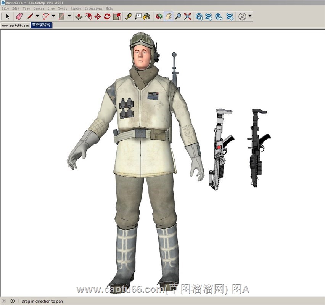The image size is (325, 305).
Task: Select the arrow Select tool
Action: pyautogui.click(x=7, y=17)
